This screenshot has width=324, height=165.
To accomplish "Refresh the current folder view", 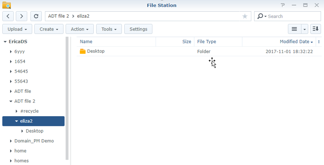I will pyautogui.click(x=36, y=16).
